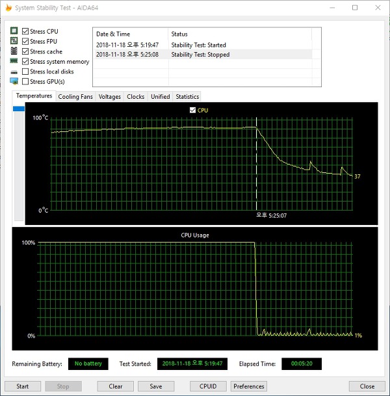This screenshot has height=396, width=390.
Task: Click the Start button
Action: (x=23, y=386)
